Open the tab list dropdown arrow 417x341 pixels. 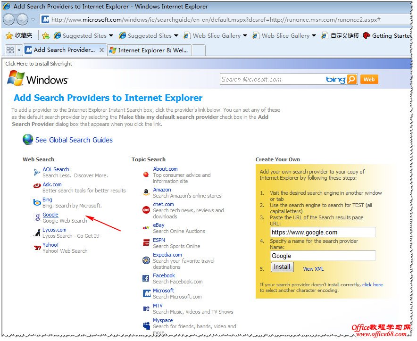[x=19, y=50]
